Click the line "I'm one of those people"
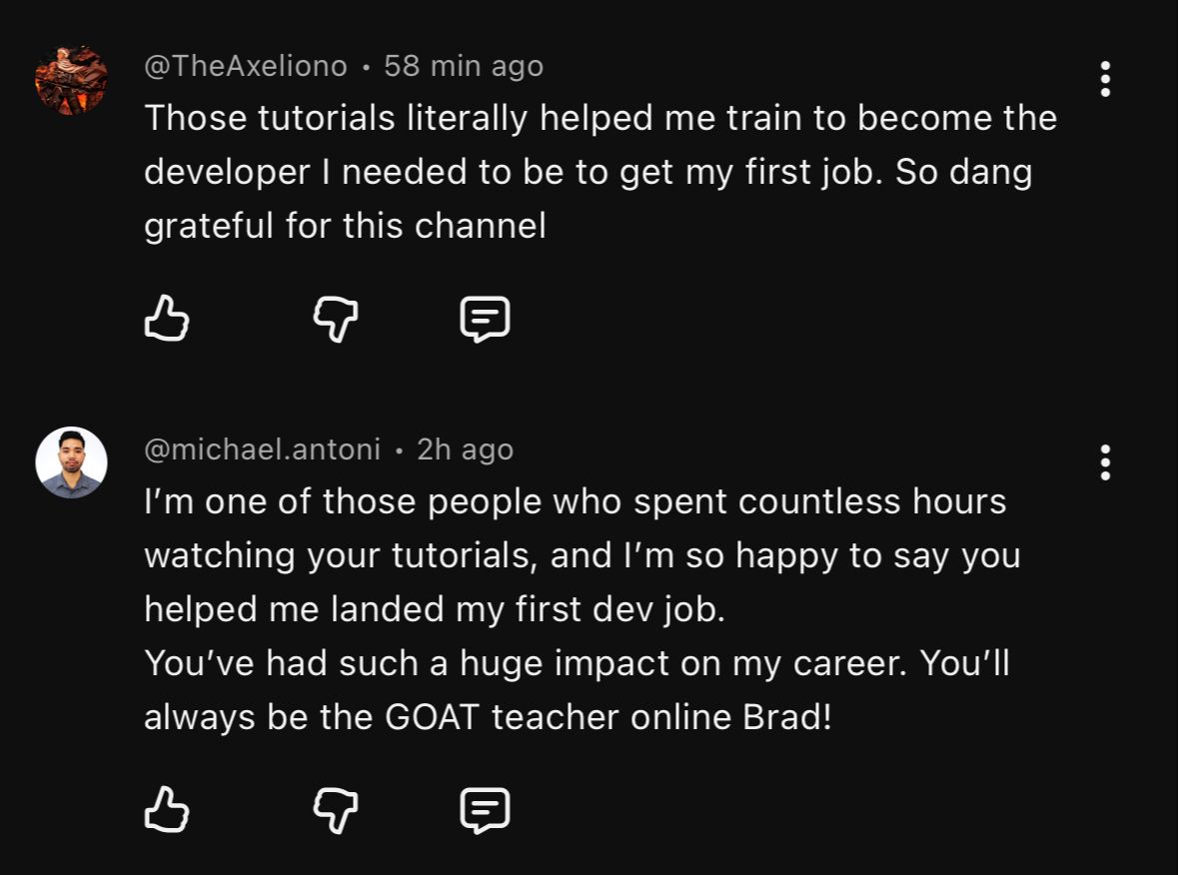Screen dimensions: 1178x875 [575, 501]
